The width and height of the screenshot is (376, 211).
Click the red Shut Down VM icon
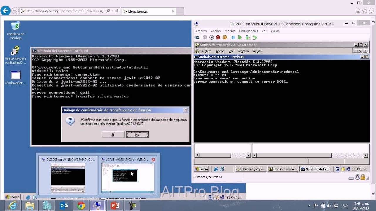click(218, 38)
